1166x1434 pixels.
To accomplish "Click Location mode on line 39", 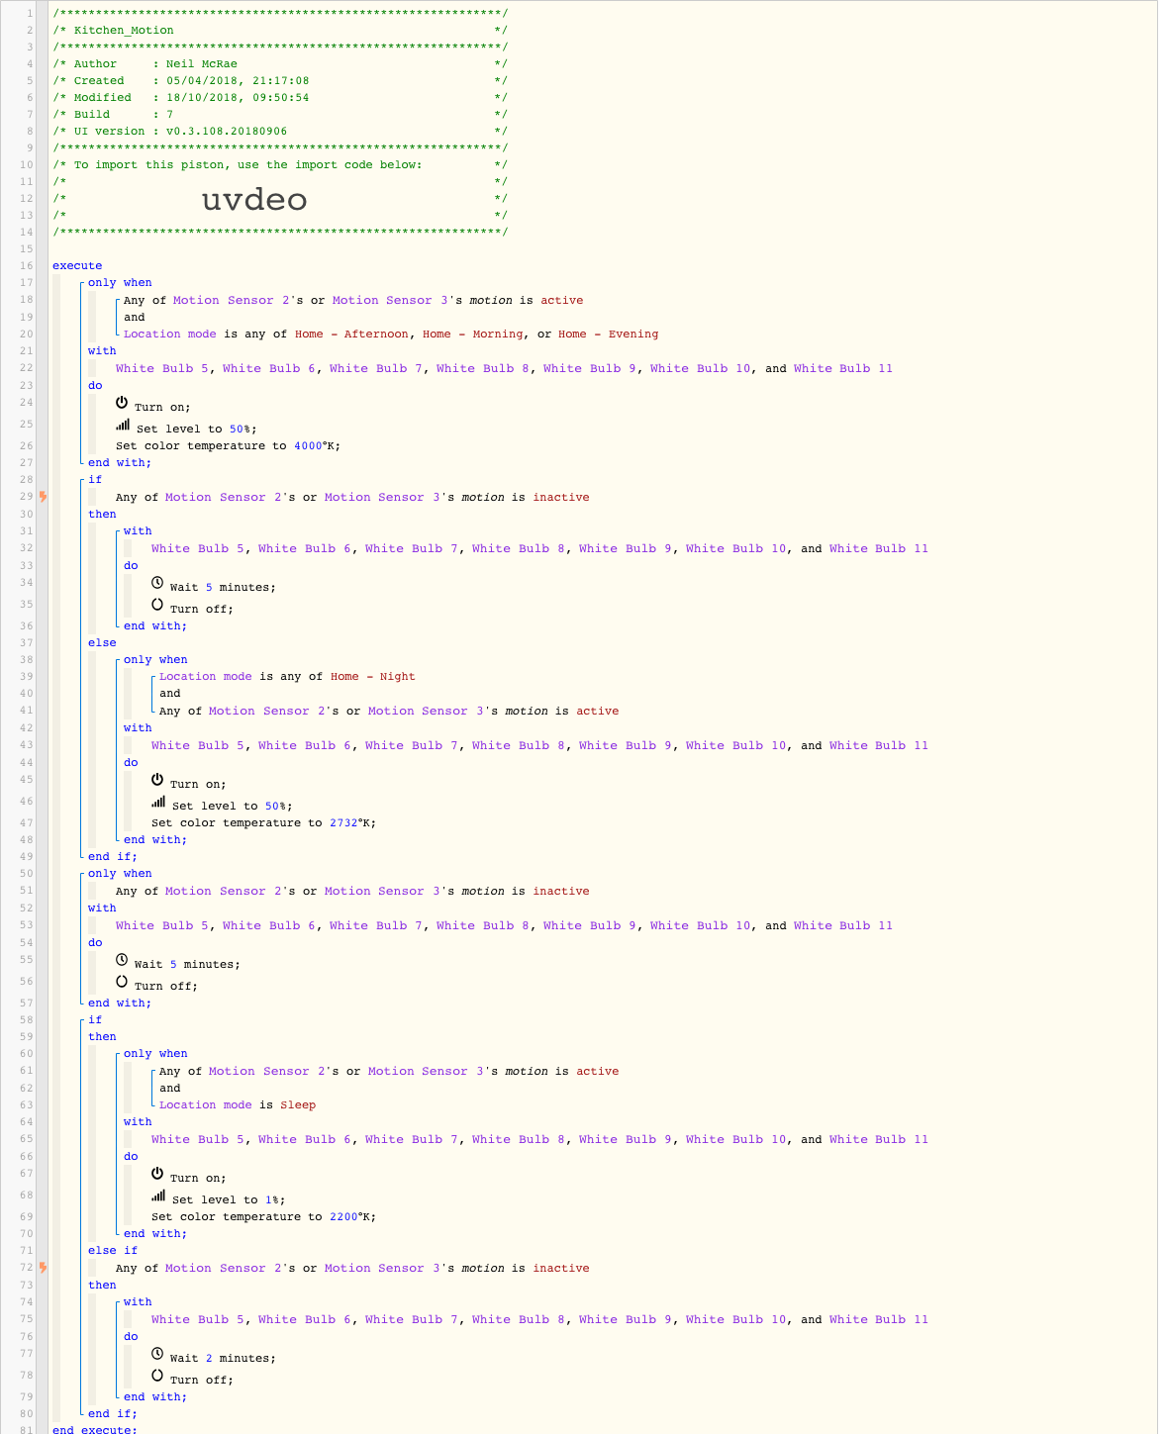I will point(206,677).
